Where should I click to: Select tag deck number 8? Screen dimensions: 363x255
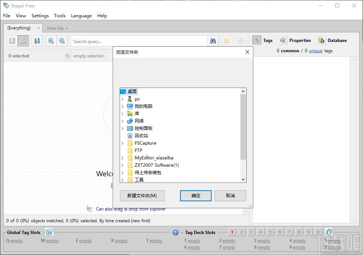click(299, 232)
